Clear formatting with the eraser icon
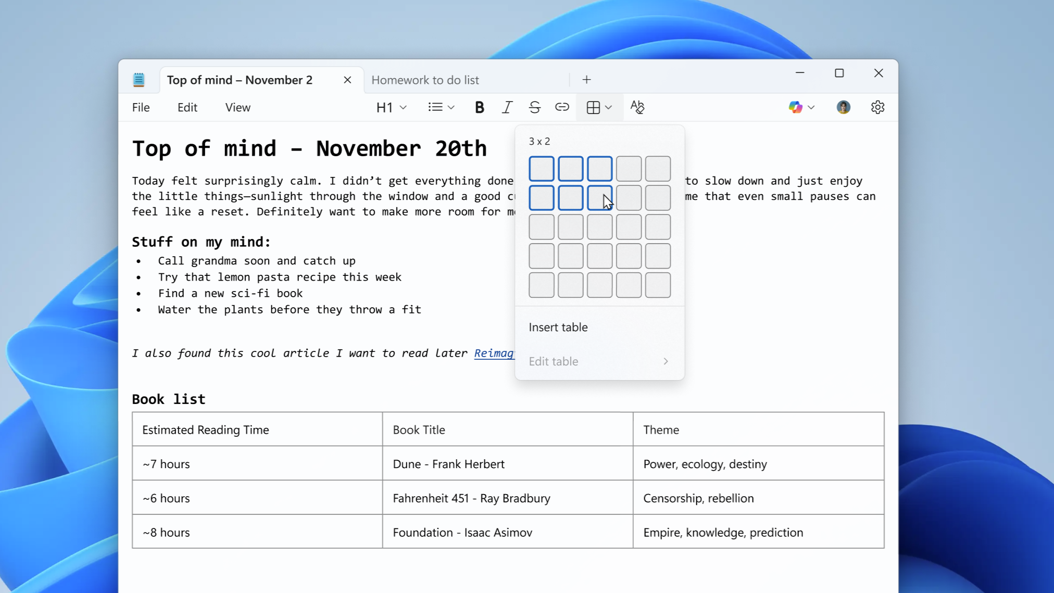 [x=637, y=107]
